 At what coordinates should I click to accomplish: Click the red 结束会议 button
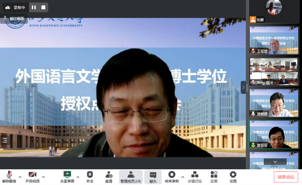286,177
